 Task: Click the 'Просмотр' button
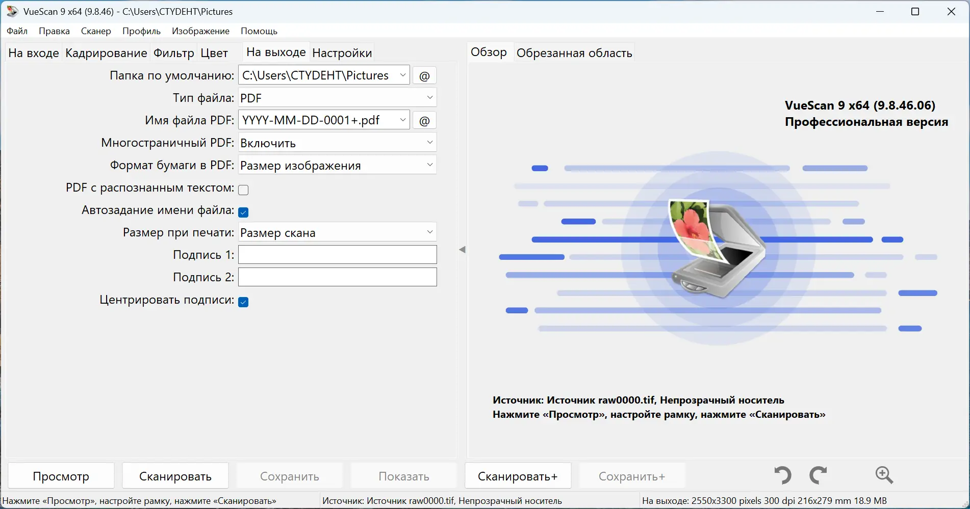(x=61, y=476)
